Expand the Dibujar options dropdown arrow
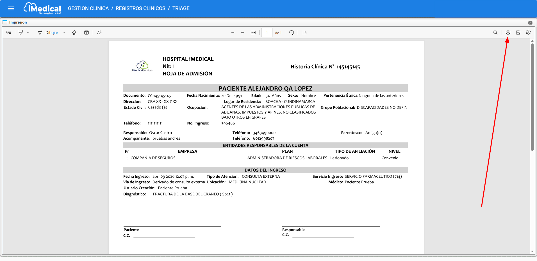This screenshot has height=261, width=537. (x=64, y=33)
